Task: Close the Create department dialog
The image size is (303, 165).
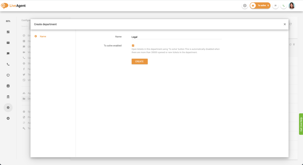Action: point(285,24)
